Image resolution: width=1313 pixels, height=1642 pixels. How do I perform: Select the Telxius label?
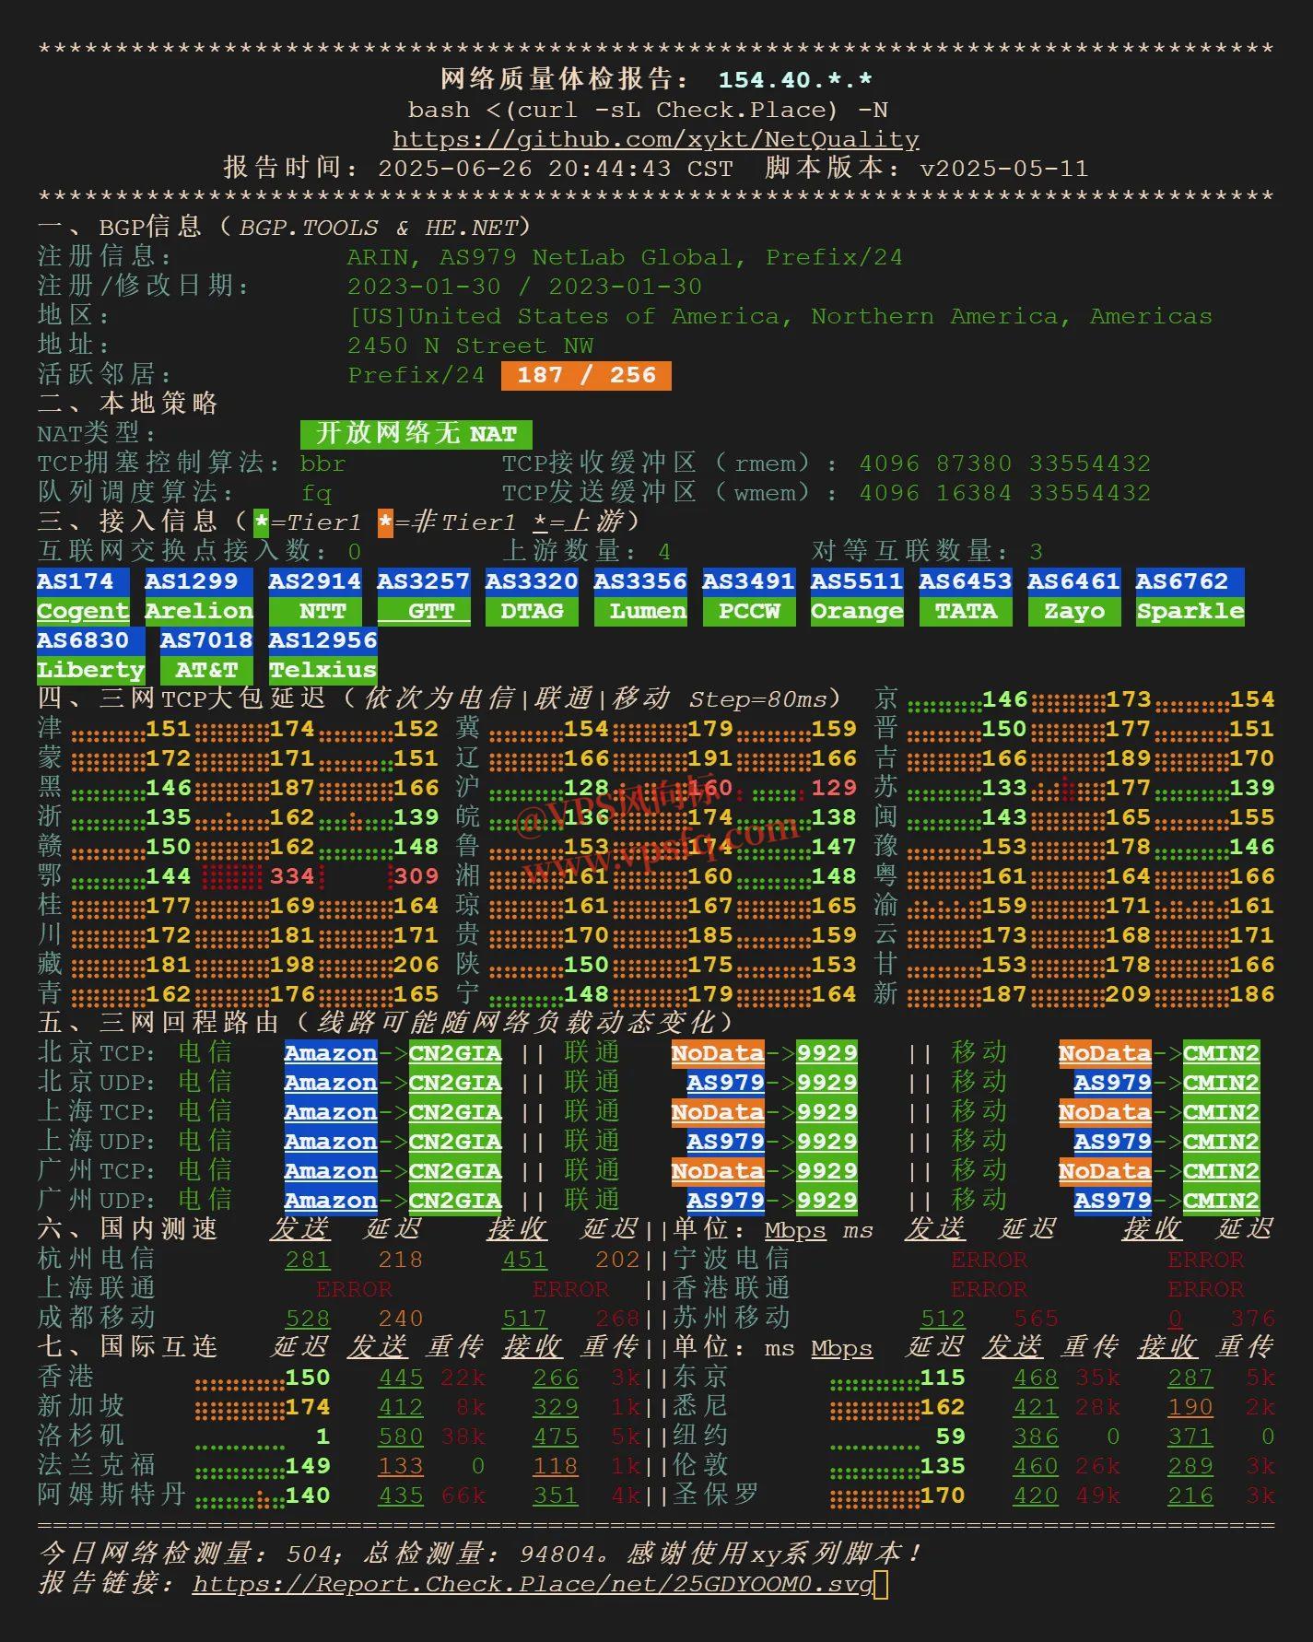pos(322,670)
